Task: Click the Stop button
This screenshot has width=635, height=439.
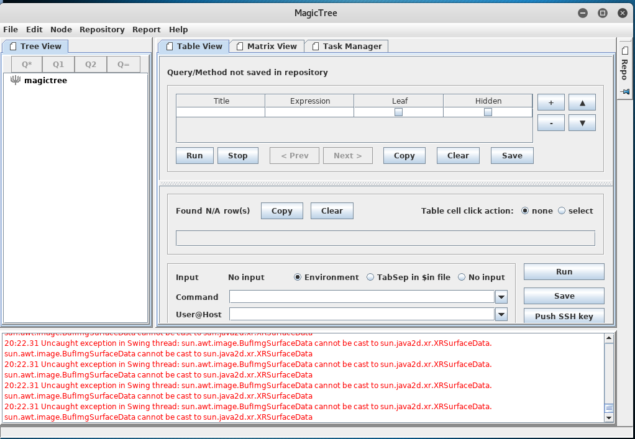Action: [238, 155]
